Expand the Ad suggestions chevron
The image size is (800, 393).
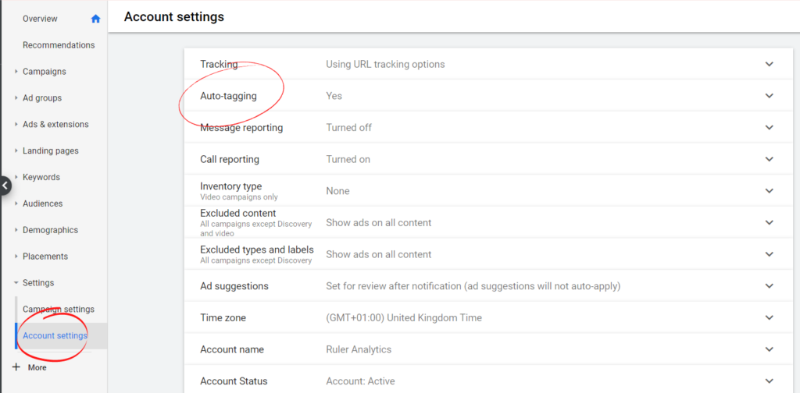(x=769, y=286)
